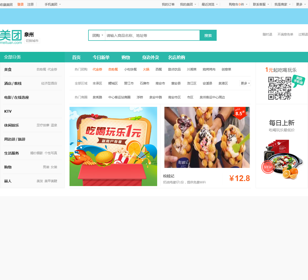Open the 松枝记 egg waffle deal image
Image resolution: width=308 pixels, height=280 pixels.
pos(207,137)
